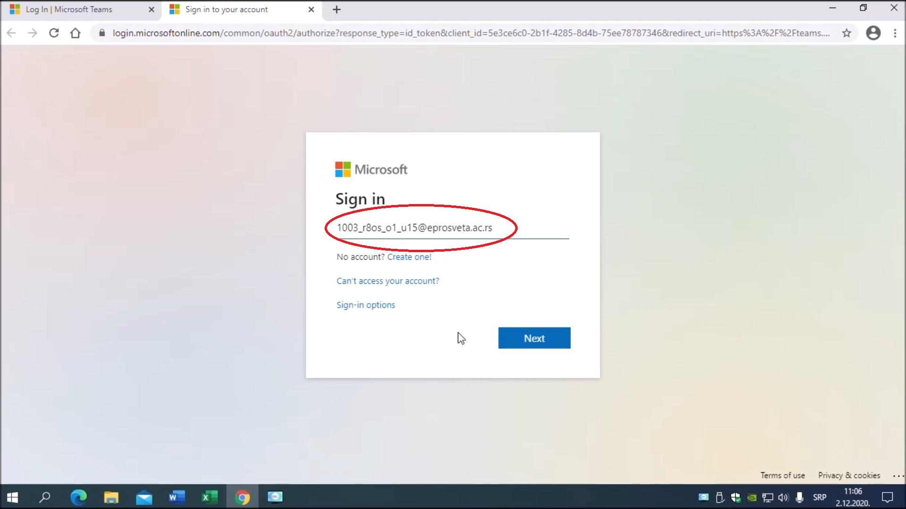Click the email address input field
The height and width of the screenshot is (509, 906).
[x=453, y=228]
